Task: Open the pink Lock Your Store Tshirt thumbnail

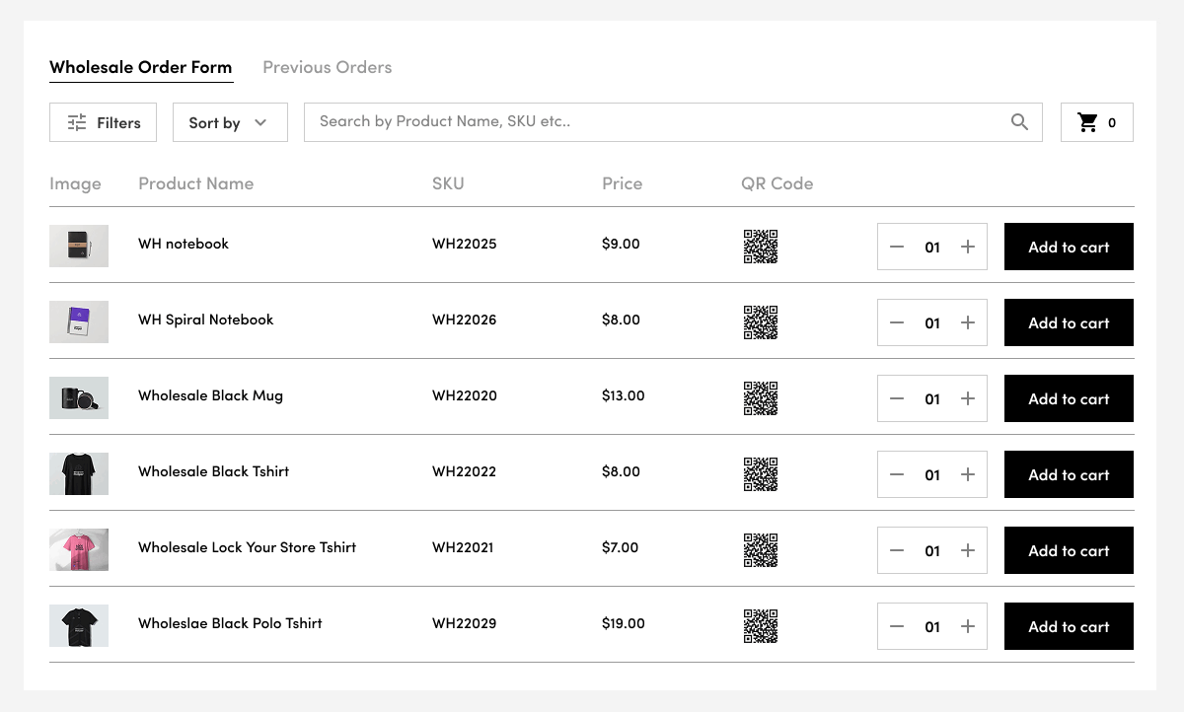Action: pos(79,549)
